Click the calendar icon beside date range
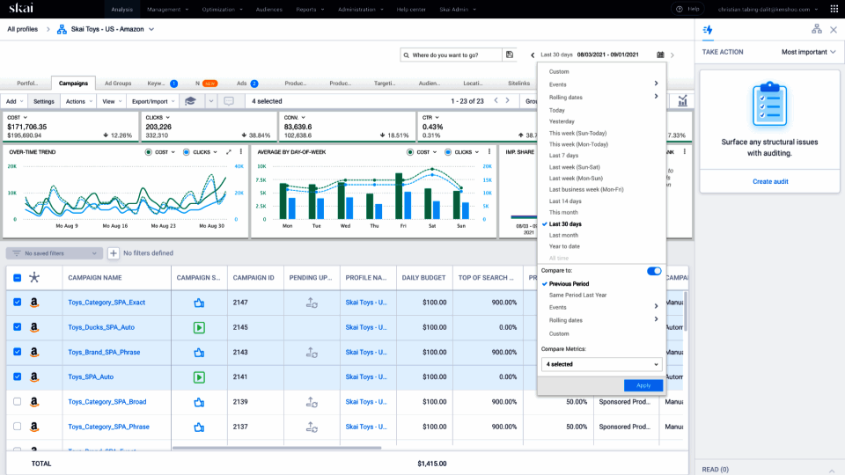This screenshot has height=475, width=845. tap(660, 55)
